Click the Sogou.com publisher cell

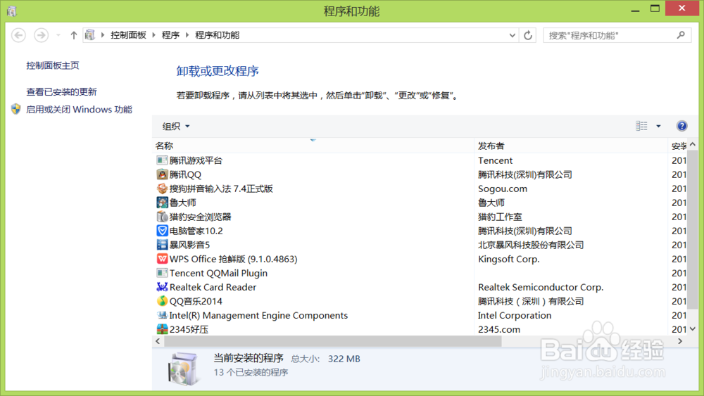click(x=503, y=189)
